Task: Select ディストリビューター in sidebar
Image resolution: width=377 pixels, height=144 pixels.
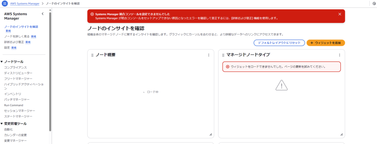Action: coord(18,73)
